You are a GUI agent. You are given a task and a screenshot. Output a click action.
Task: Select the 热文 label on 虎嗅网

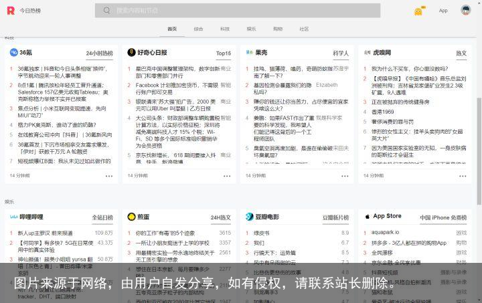click(x=461, y=53)
